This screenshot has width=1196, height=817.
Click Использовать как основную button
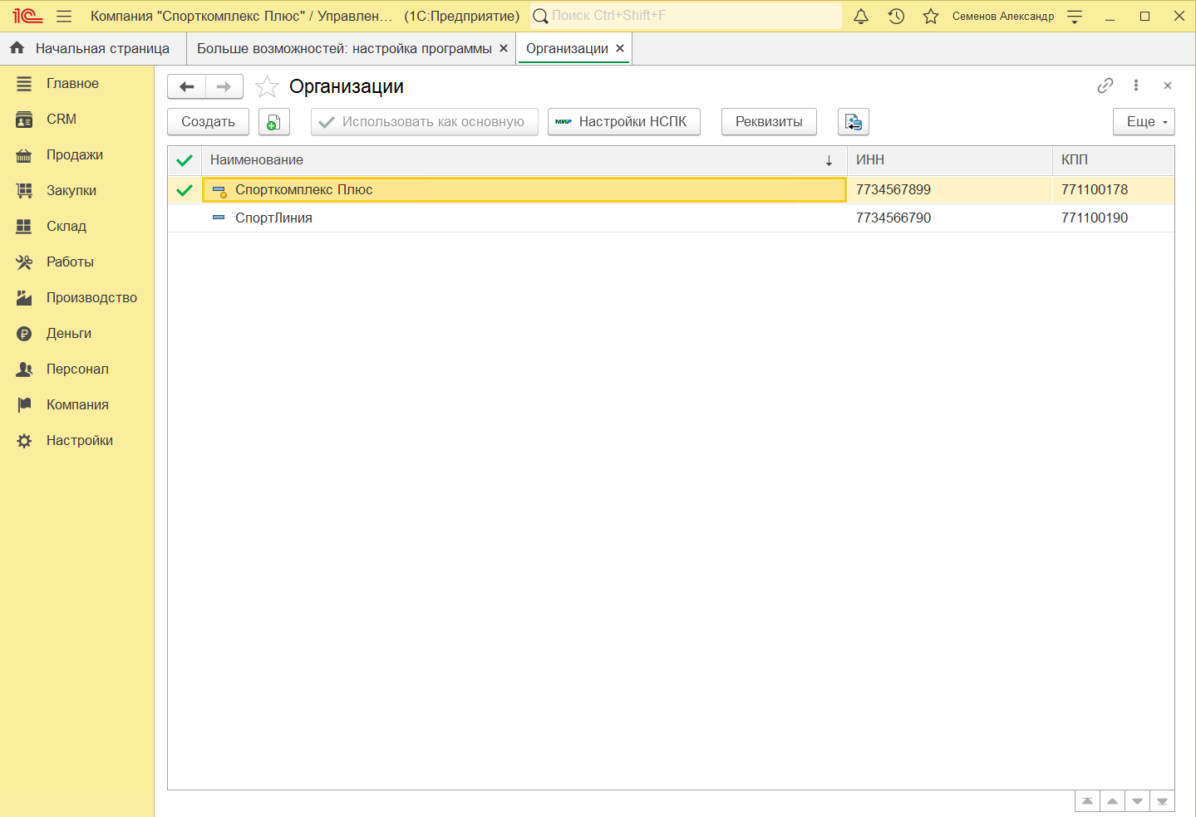coord(424,122)
